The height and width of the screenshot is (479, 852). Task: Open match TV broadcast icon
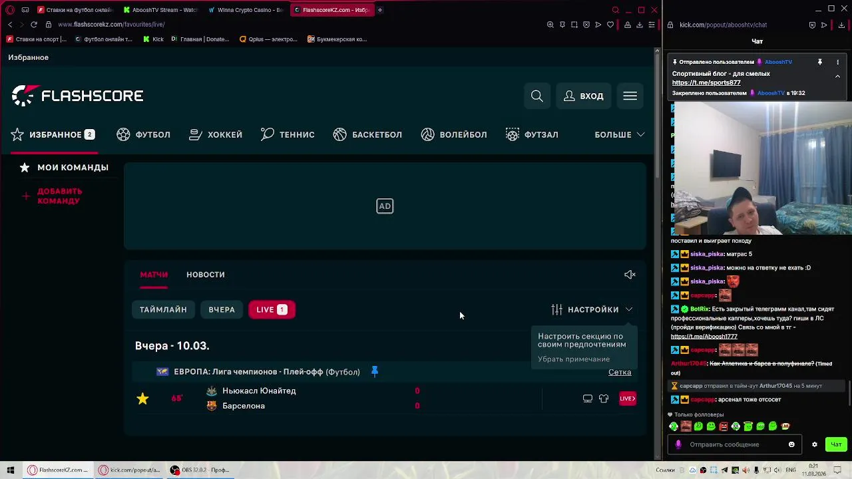click(587, 399)
